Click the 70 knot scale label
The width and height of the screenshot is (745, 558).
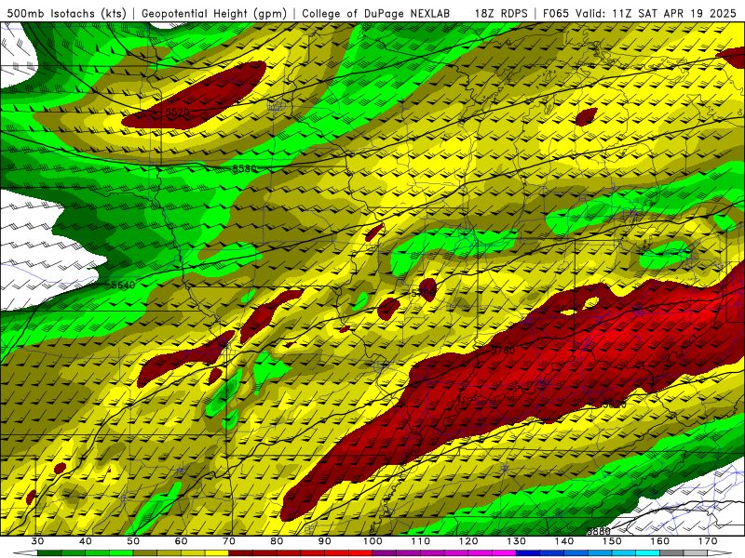click(x=229, y=541)
